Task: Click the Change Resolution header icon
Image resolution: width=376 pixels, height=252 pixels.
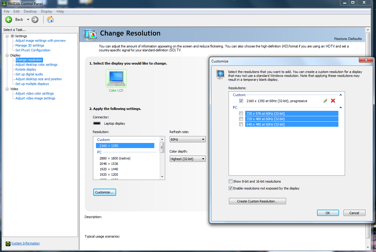Action: pyautogui.click(x=90, y=35)
